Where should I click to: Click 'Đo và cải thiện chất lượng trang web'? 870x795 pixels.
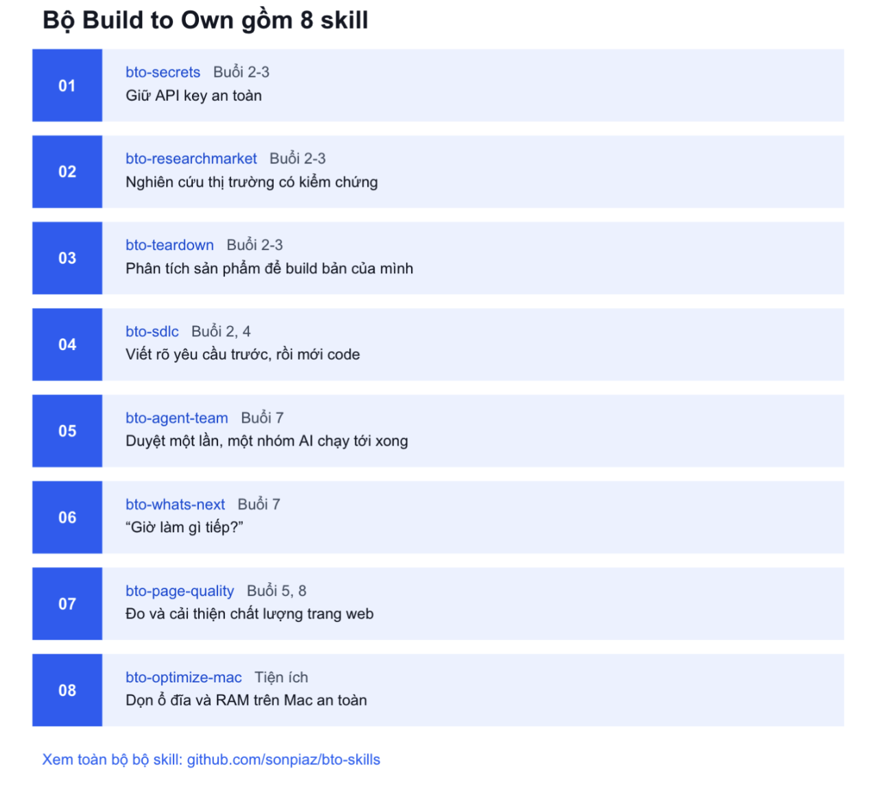coord(249,614)
